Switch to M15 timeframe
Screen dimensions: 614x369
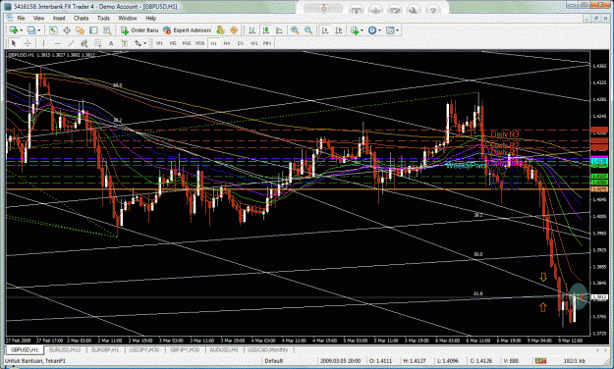[x=187, y=43]
